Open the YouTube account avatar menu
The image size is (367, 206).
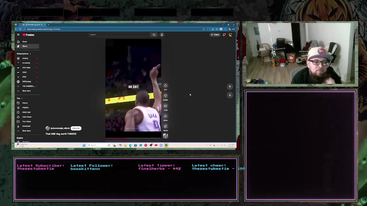coord(230,35)
